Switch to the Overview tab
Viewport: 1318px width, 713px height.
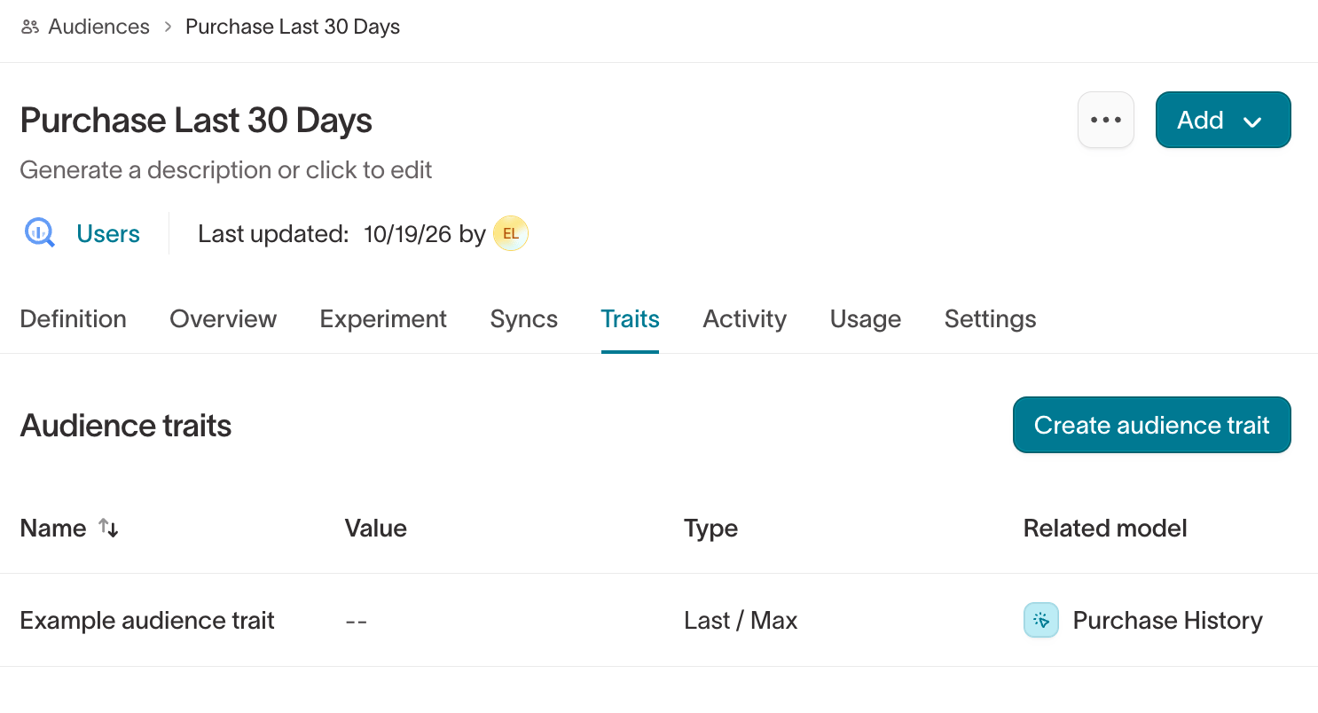pos(224,319)
